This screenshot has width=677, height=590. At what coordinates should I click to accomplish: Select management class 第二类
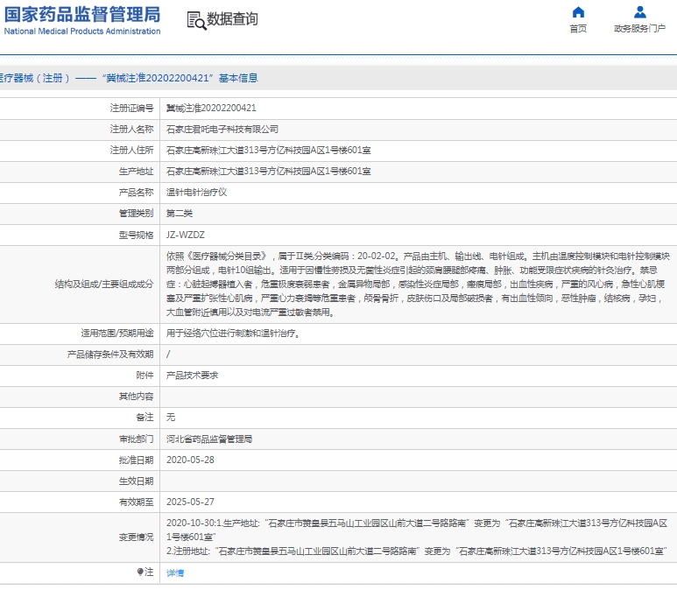[x=180, y=214]
